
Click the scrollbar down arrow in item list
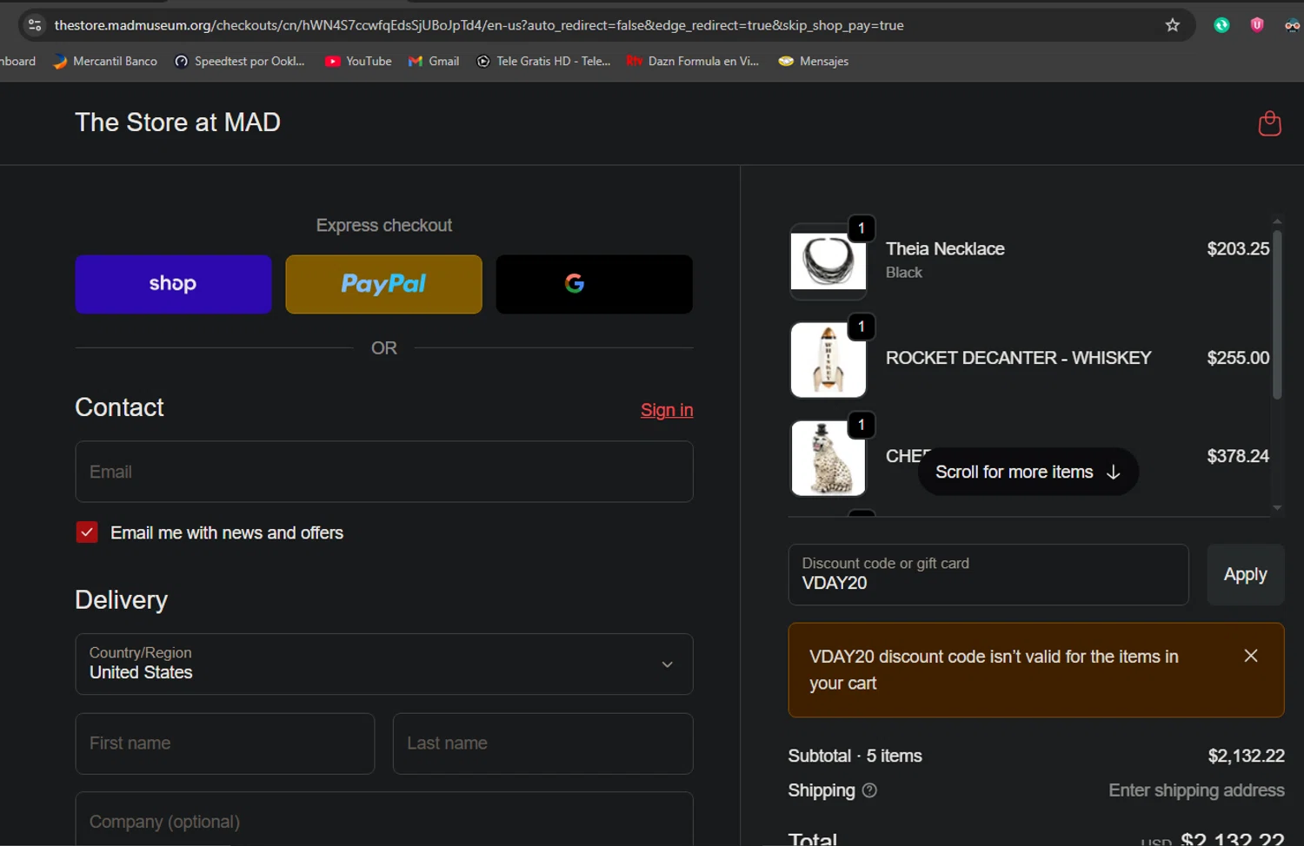coord(1277,507)
